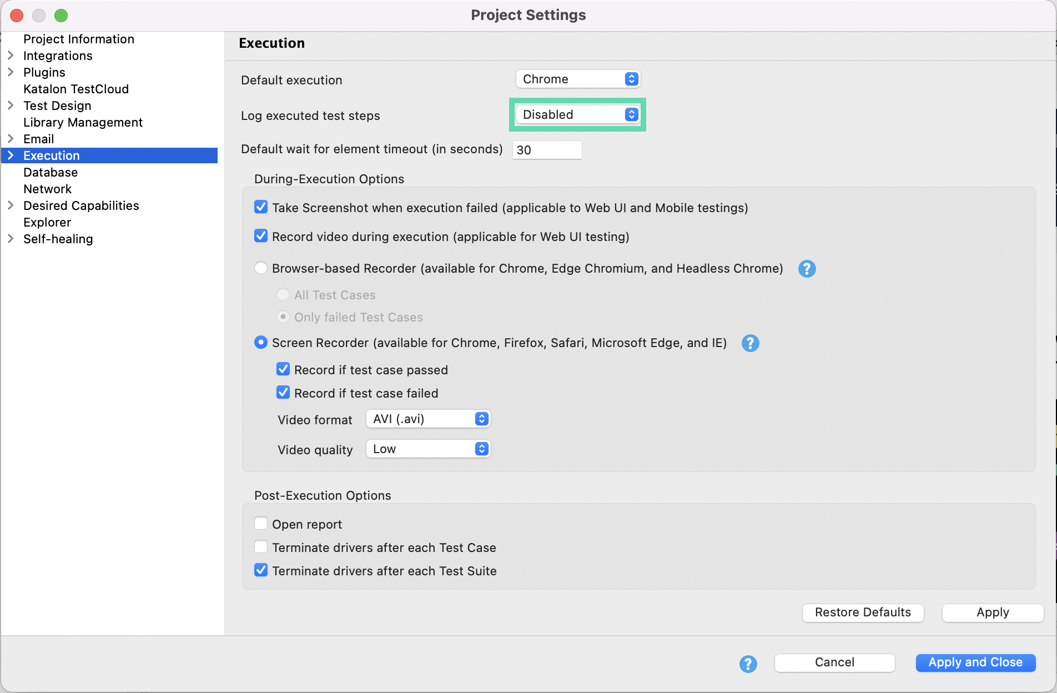Toggle Record video during execution checkbox
The image size is (1057, 693).
click(x=261, y=237)
